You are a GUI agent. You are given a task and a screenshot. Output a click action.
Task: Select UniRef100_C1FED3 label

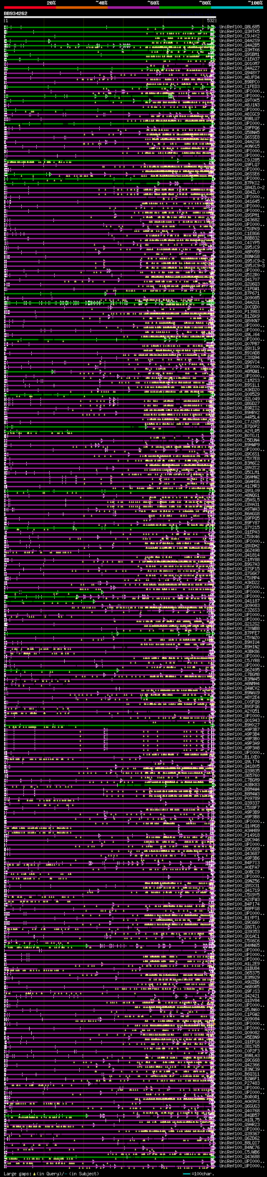(x=239, y=86)
